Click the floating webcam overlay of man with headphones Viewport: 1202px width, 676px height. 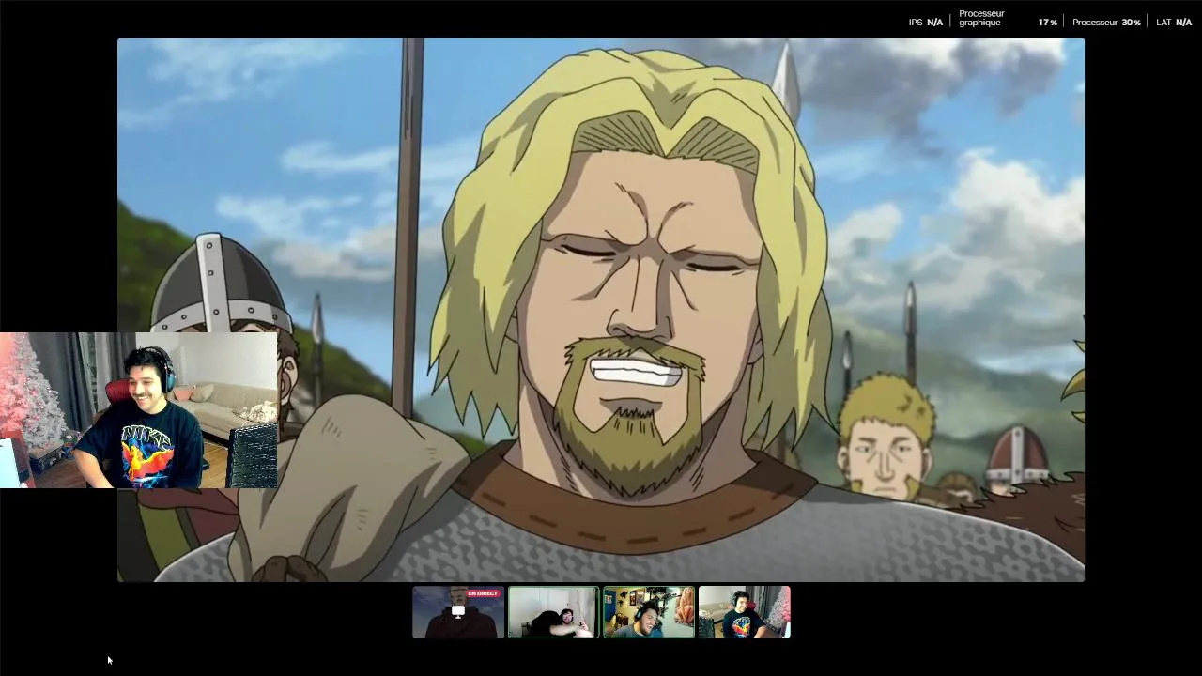pos(139,410)
